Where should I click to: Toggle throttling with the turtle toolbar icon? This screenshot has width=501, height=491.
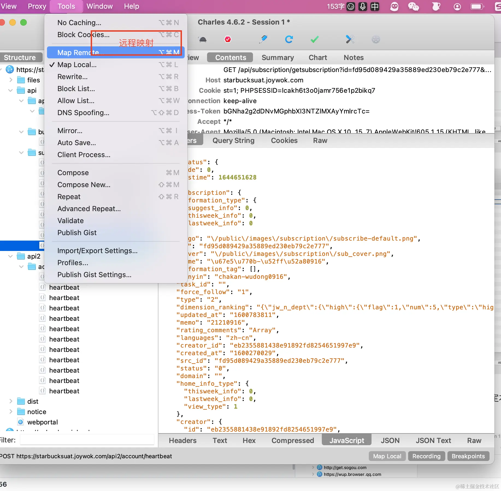point(203,40)
